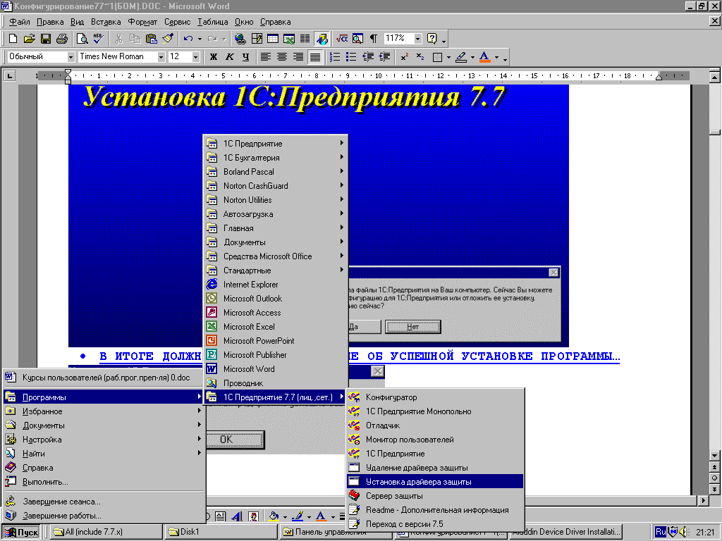Select the Format Painter brush

pyautogui.click(x=168, y=39)
